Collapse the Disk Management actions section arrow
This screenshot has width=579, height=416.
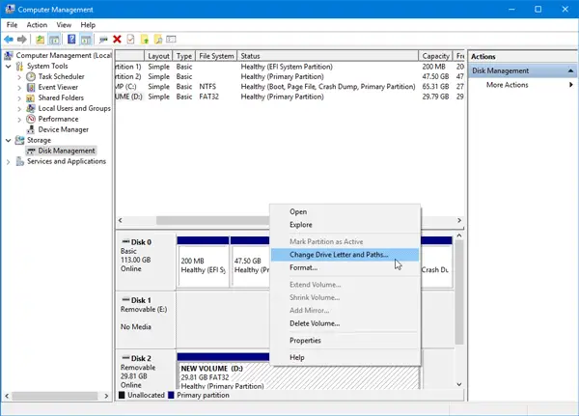[x=570, y=70]
